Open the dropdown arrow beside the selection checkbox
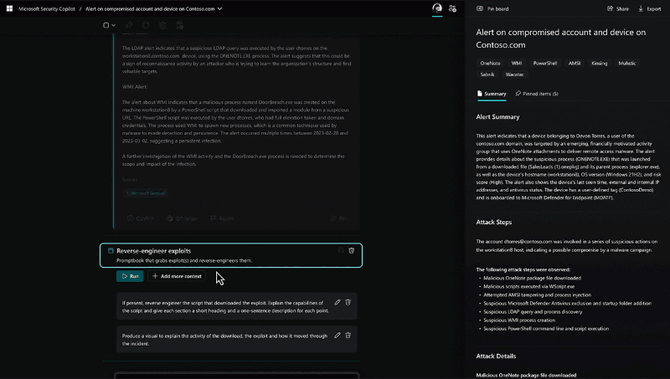Viewport: 670px width, 379px height. click(x=115, y=25)
